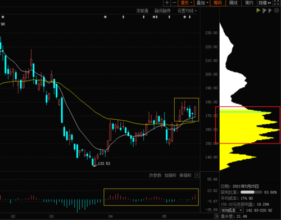Select the rightmost gray flag chip icon
Image resolution: width=281 pixels, height=220 pixels.
coord(270,11)
